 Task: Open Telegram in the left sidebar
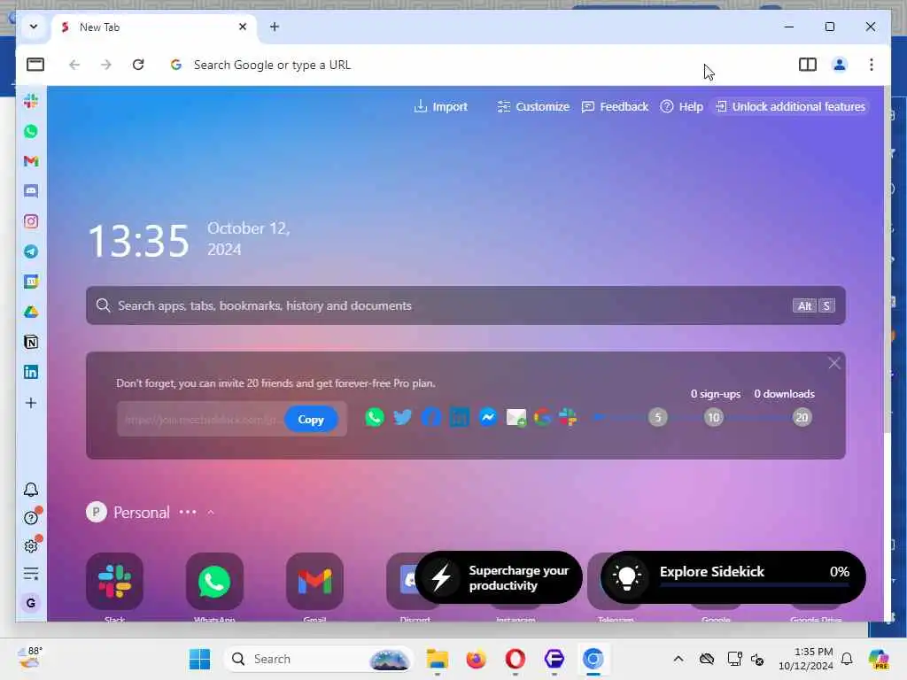(31, 251)
